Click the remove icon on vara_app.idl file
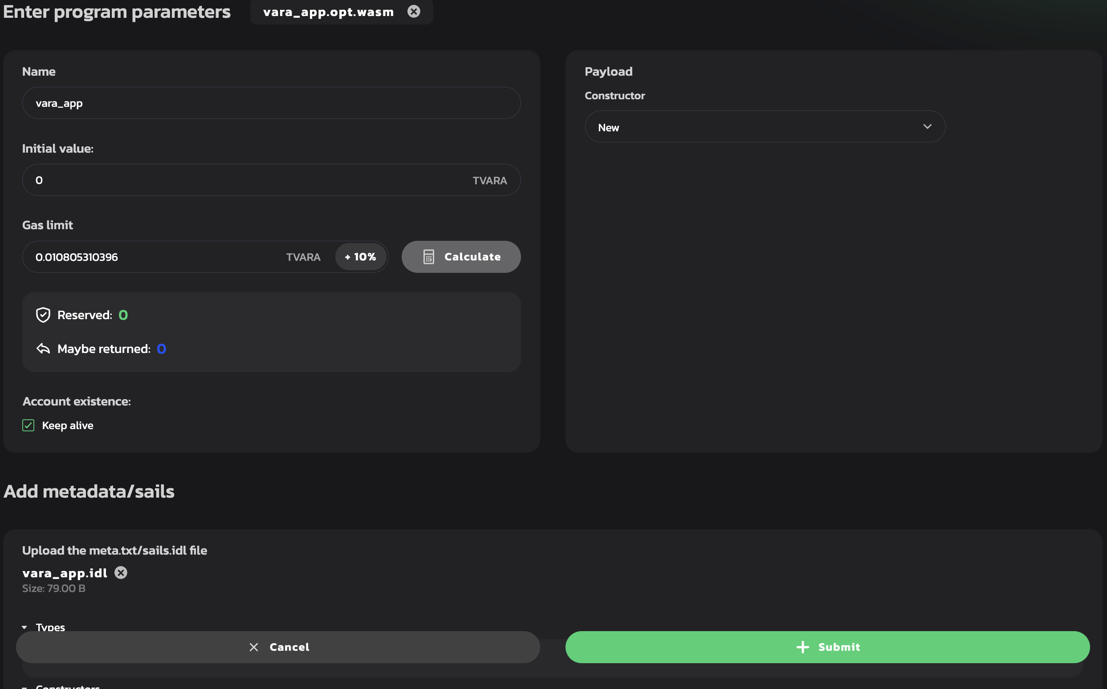 tap(121, 571)
